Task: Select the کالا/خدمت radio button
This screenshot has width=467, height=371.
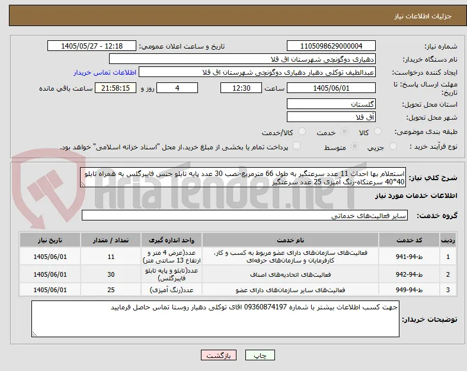Action: click(302, 132)
